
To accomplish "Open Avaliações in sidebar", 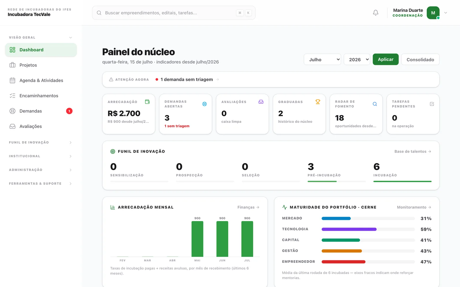I will tap(41, 126).
